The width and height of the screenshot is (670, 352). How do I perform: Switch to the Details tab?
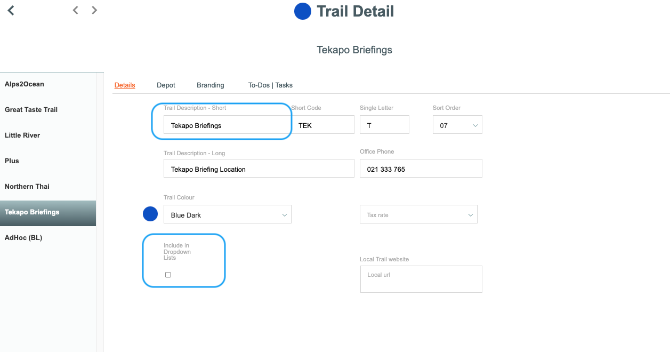[125, 85]
